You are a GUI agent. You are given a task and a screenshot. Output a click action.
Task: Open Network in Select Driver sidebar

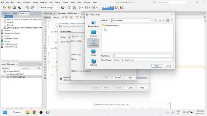pos(93,62)
